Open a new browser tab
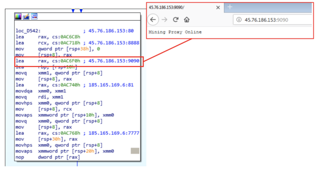 (x=230, y=7)
